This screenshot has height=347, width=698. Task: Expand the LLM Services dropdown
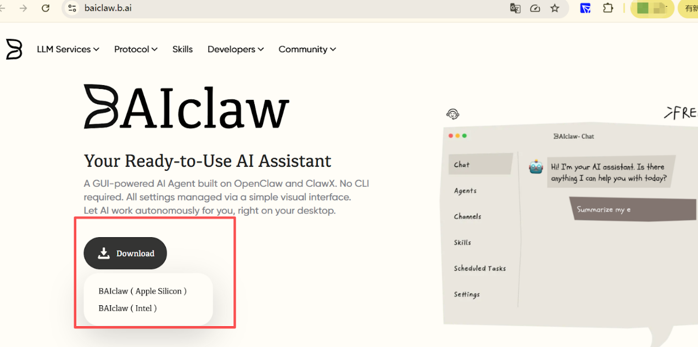[x=68, y=49]
